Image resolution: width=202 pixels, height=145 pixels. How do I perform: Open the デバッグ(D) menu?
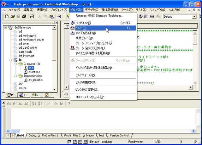point(92,10)
